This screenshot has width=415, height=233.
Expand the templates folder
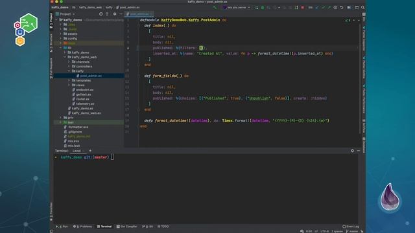coord(69,80)
